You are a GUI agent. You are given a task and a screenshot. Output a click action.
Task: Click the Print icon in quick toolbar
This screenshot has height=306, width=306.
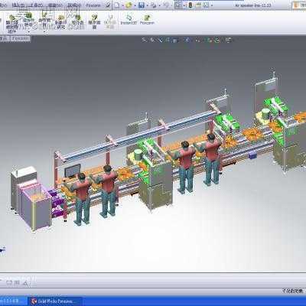click(154, 5)
